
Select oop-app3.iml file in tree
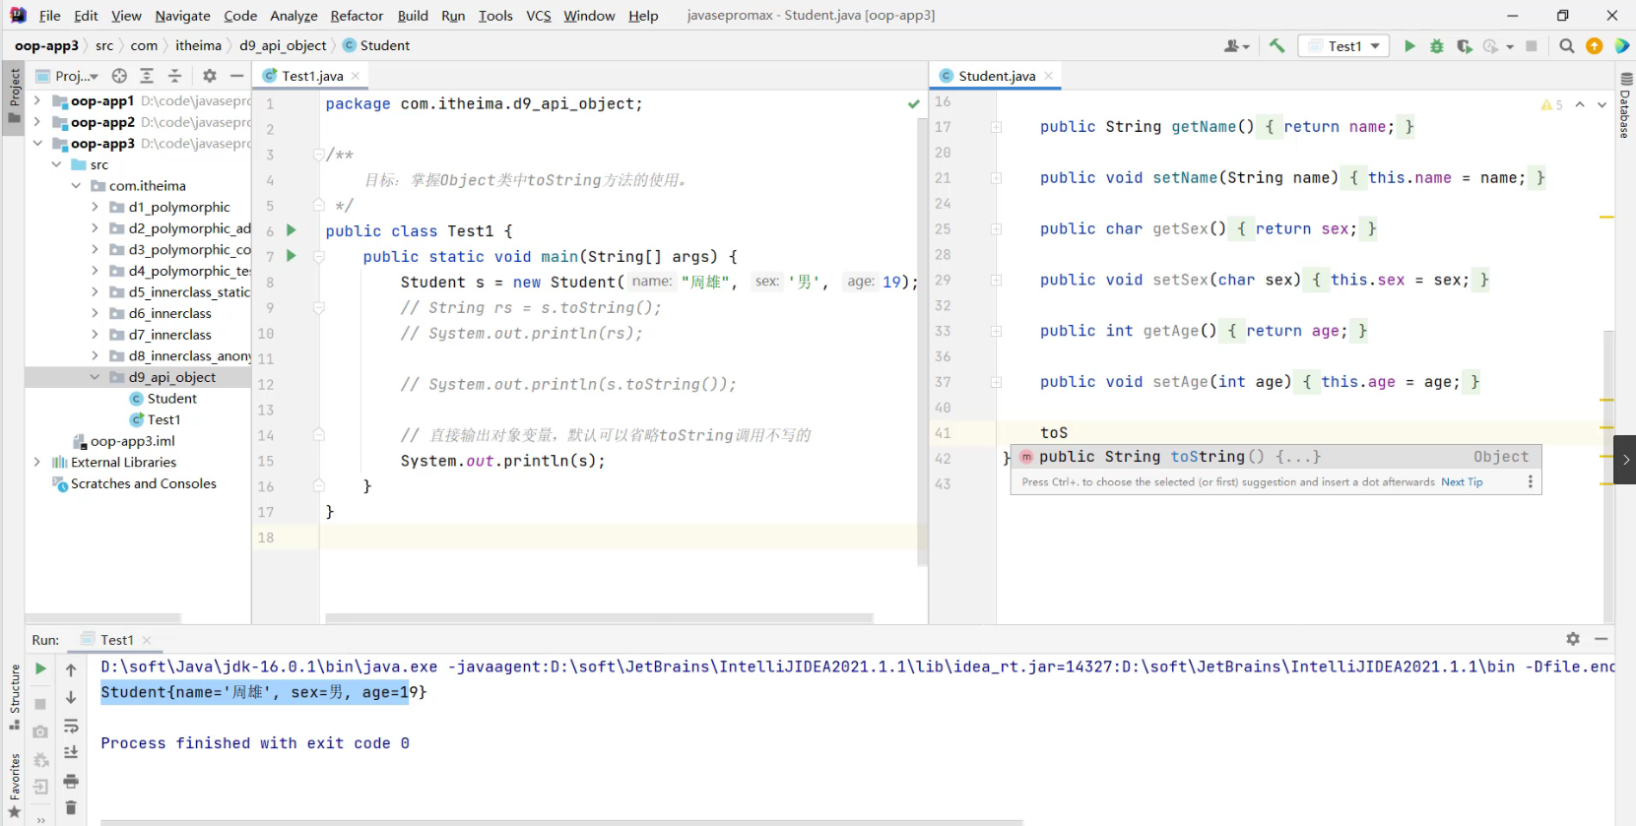click(x=132, y=441)
